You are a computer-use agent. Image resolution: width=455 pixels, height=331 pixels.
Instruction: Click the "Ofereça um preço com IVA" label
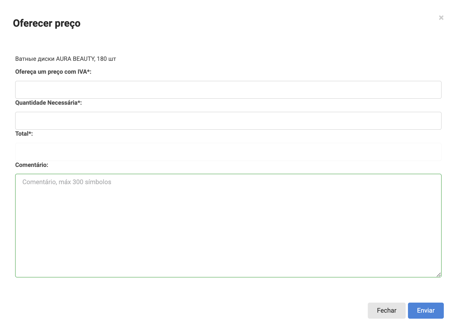(x=53, y=72)
